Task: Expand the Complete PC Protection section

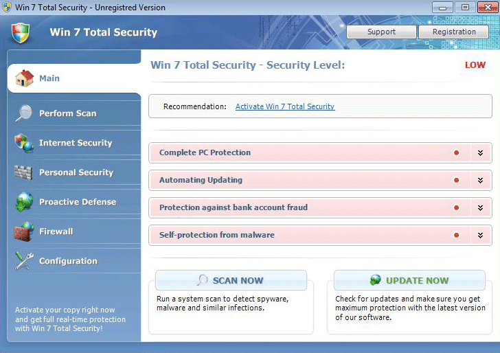Action: tap(481, 152)
